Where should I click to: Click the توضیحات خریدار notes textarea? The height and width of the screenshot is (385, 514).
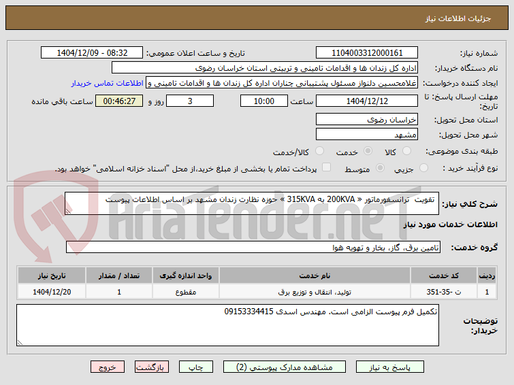(227, 325)
